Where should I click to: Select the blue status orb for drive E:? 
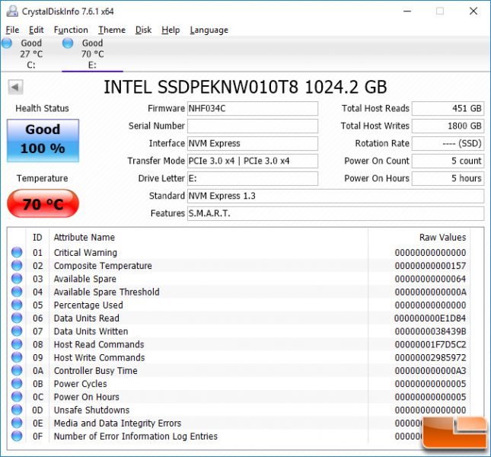(68, 43)
